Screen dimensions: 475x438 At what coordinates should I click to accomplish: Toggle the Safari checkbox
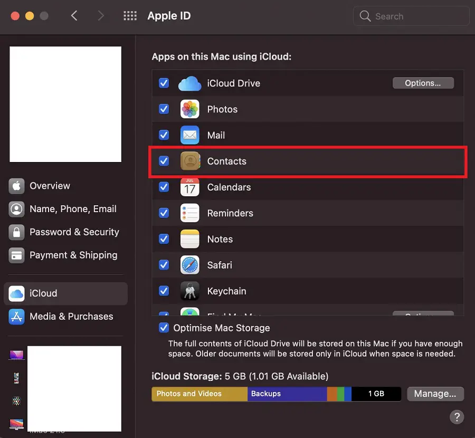point(164,265)
